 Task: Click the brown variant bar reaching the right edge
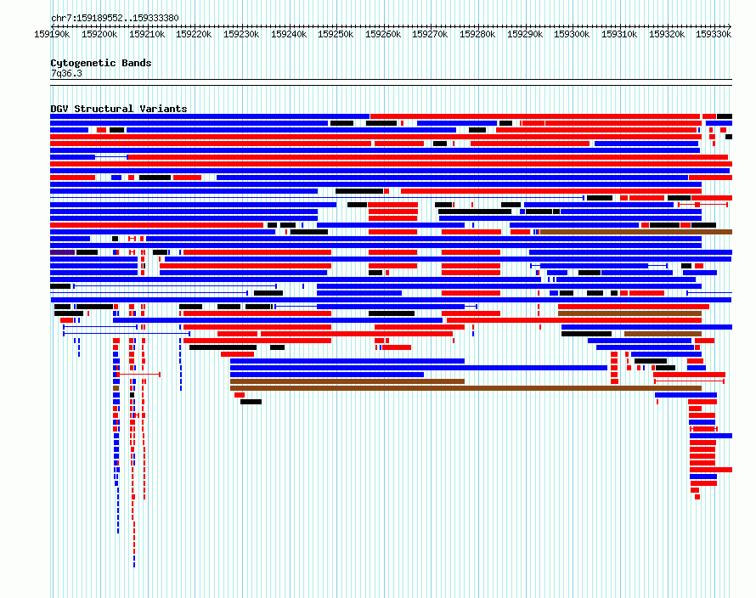pyautogui.click(x=636, y=232)
